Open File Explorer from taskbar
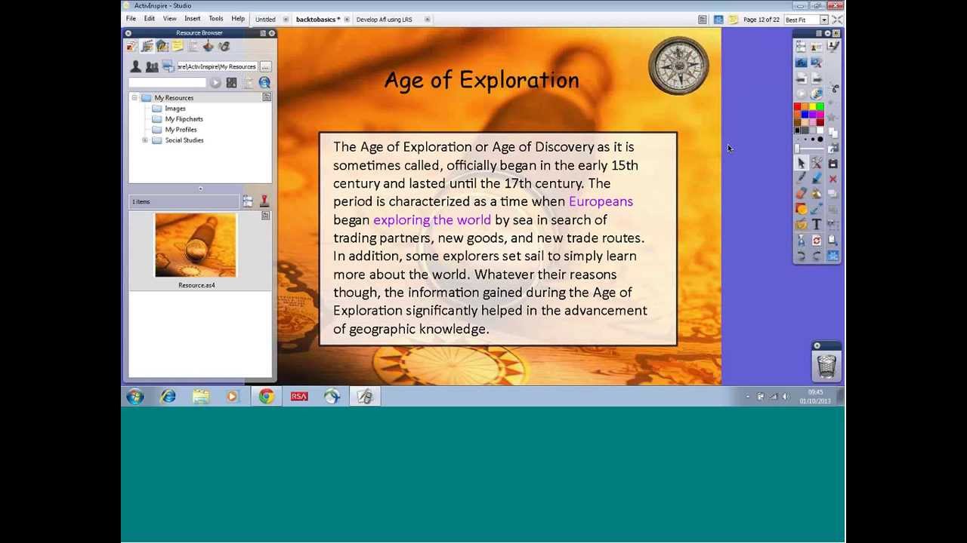967x543 pixels. 200,396
